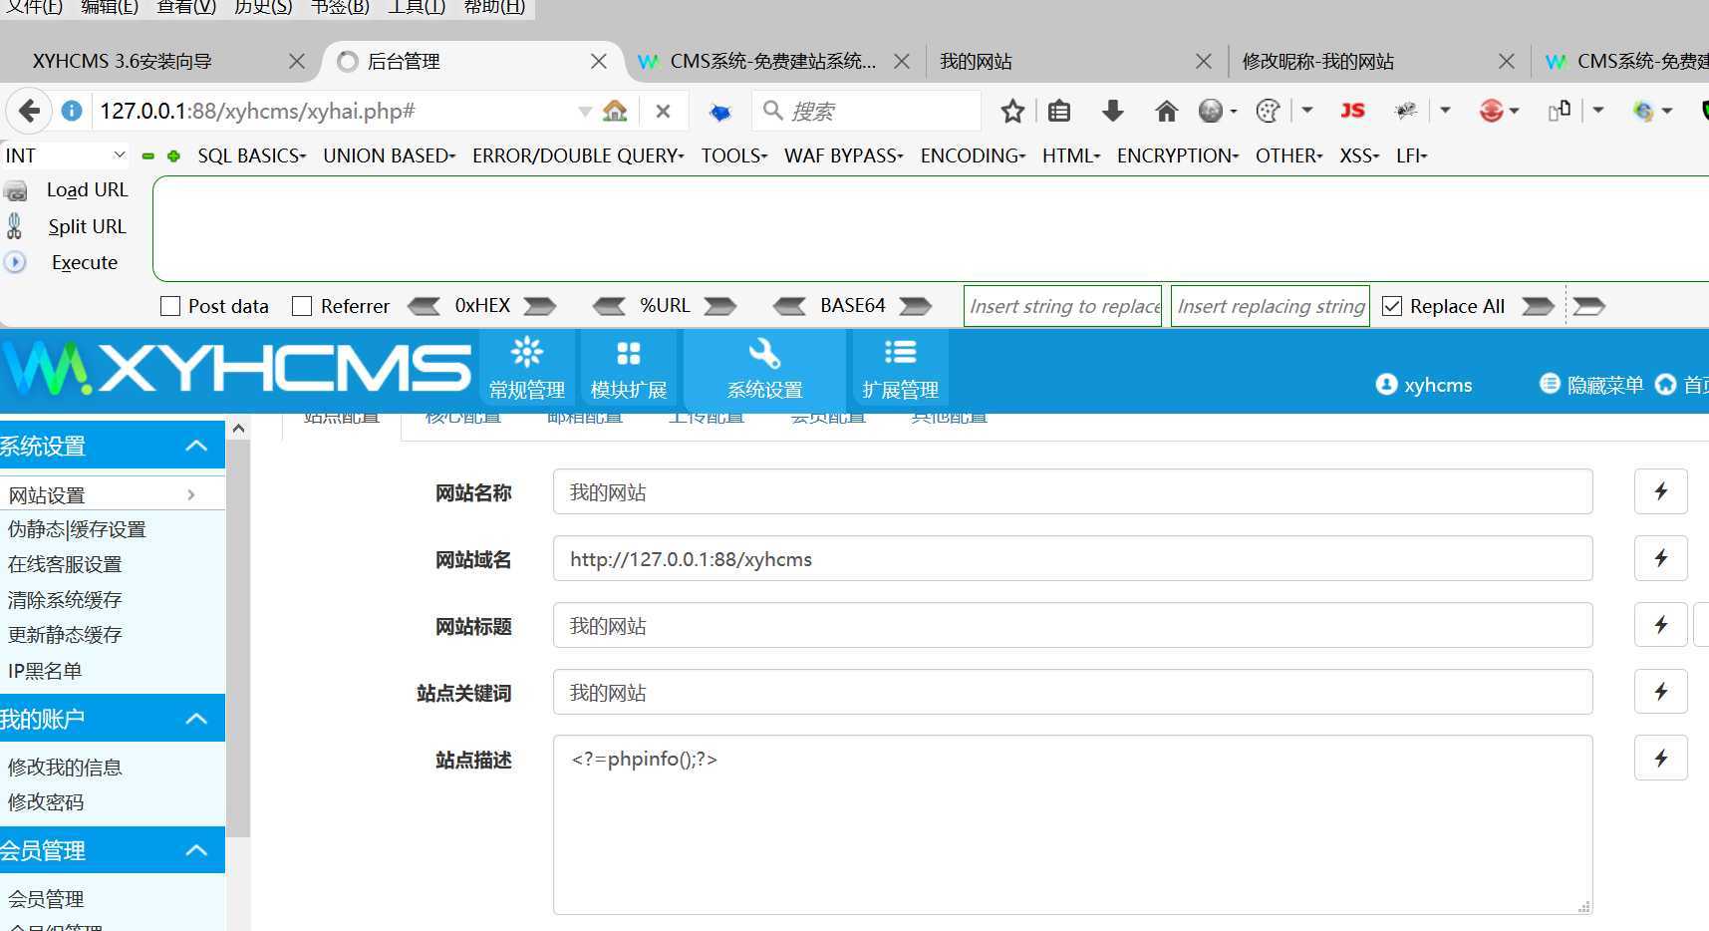Decode %URL with left arrow
This screenshot has width=1709, height=931.
(609, 306)
